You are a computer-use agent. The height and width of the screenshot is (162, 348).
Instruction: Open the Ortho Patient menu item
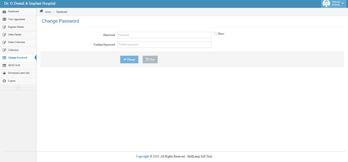[15, 35]
